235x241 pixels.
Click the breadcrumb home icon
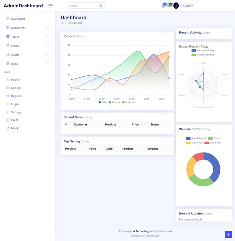click(62, 23)
